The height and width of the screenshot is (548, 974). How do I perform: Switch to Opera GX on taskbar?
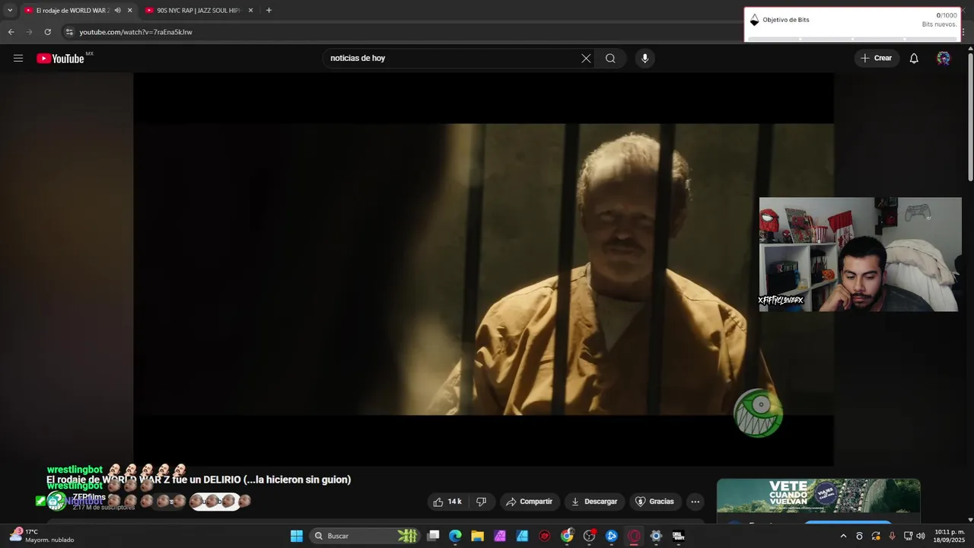[634, 536]
